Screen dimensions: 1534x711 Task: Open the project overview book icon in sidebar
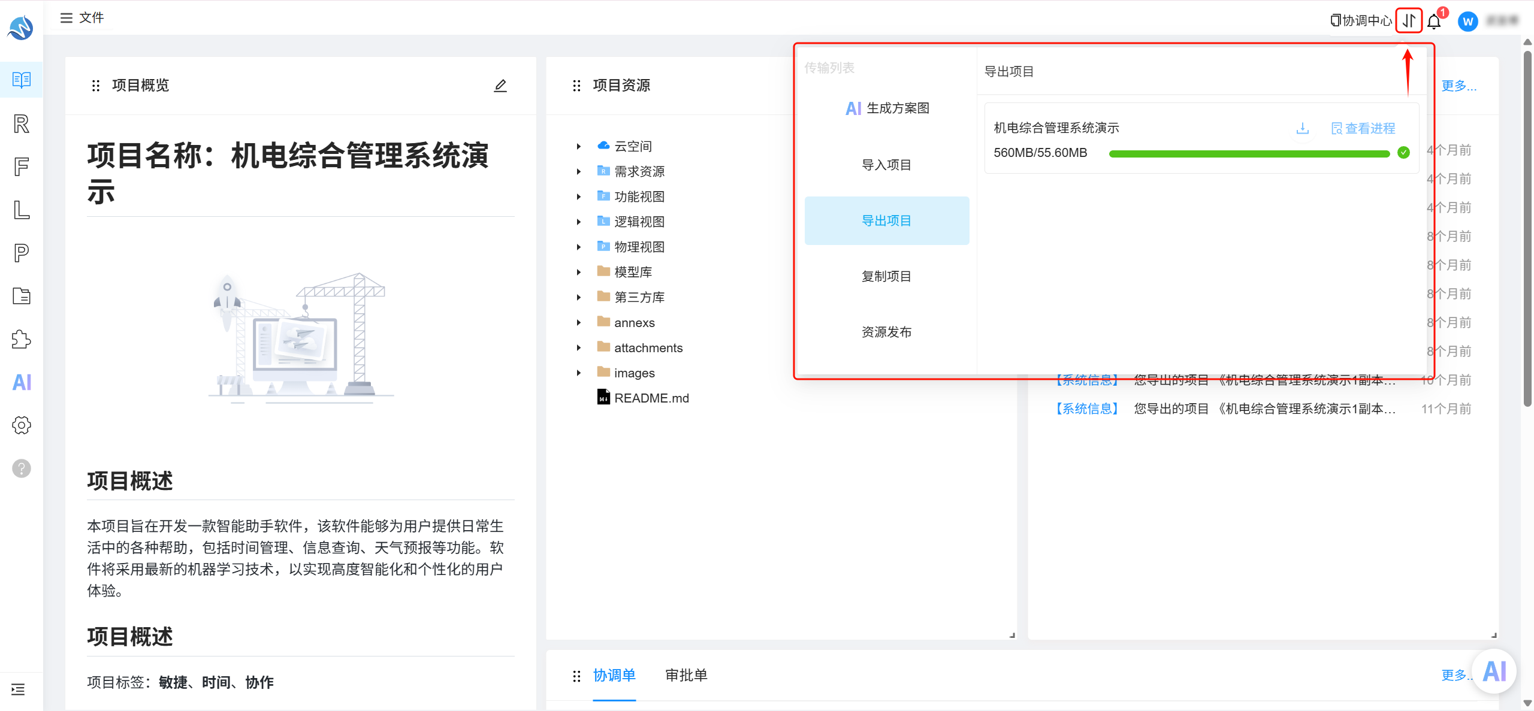pyautogui.click(x=22, y=80)
